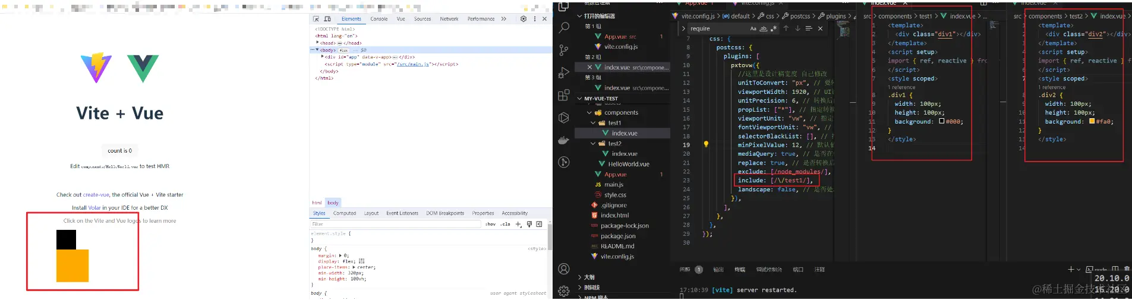Image resolution: width=1132 pixels, height=300 pixels.
Task: Click the new style rule plus icon
Action: pos(518,224)
